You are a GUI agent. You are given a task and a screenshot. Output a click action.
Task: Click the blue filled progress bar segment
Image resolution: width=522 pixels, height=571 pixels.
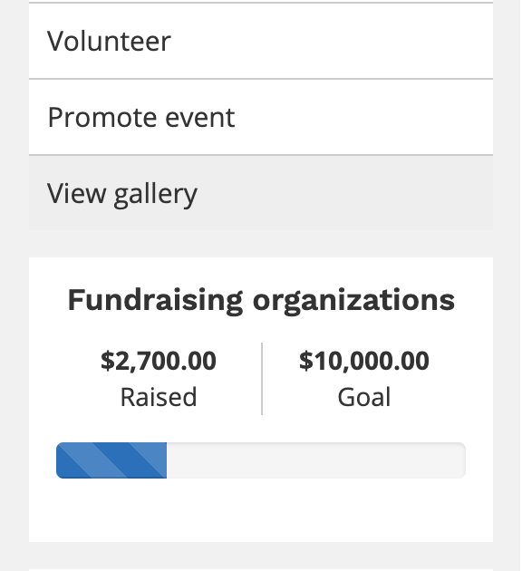point(111,460)
